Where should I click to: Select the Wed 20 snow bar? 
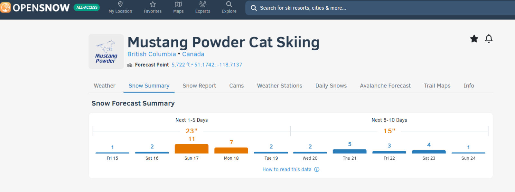click(x=310, y=153)
